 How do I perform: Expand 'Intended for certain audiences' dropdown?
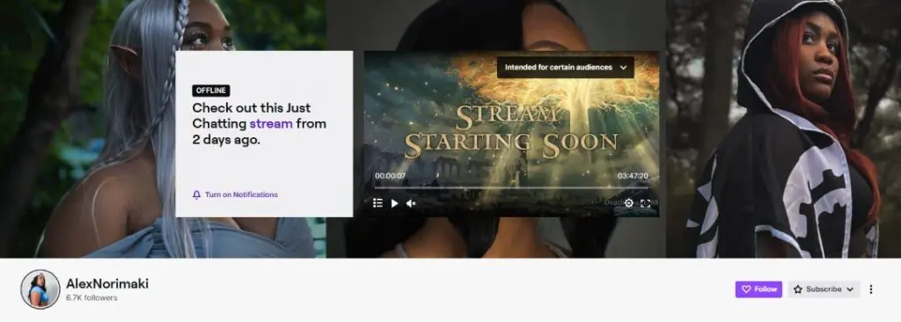tap(565, 67)
